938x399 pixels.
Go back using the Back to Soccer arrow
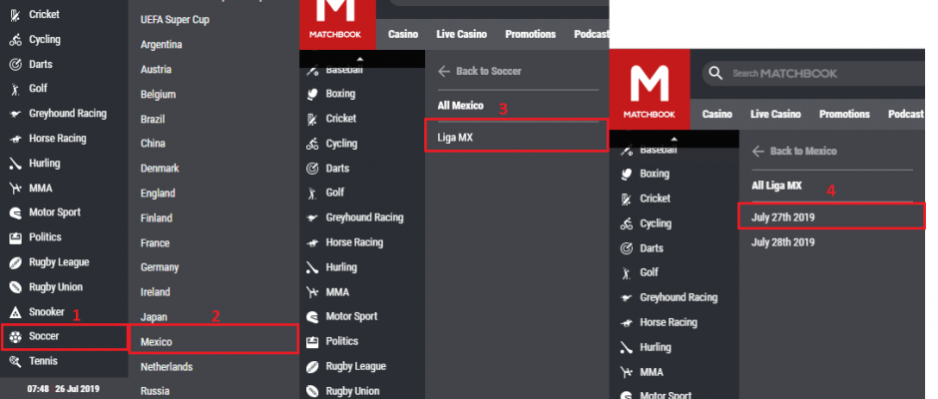444,72
